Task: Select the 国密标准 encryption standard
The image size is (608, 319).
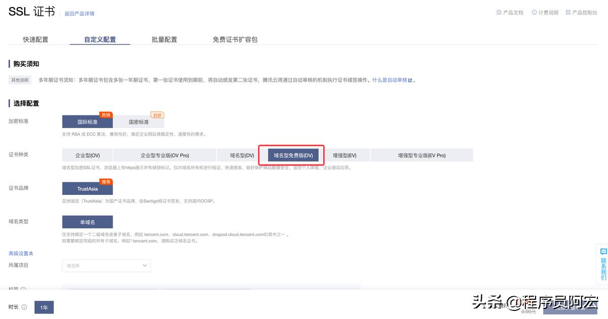Action: point(138,122)
